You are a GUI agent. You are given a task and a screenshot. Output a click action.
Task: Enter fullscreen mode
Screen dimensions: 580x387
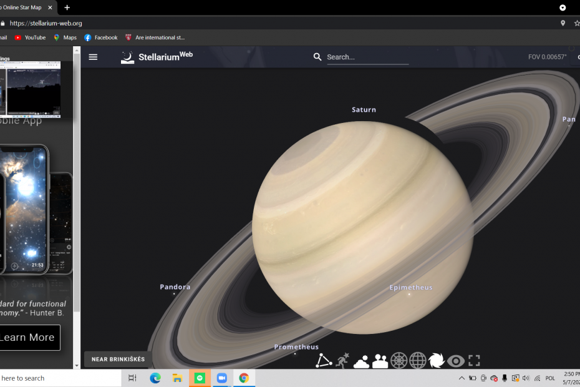(475, 361)
